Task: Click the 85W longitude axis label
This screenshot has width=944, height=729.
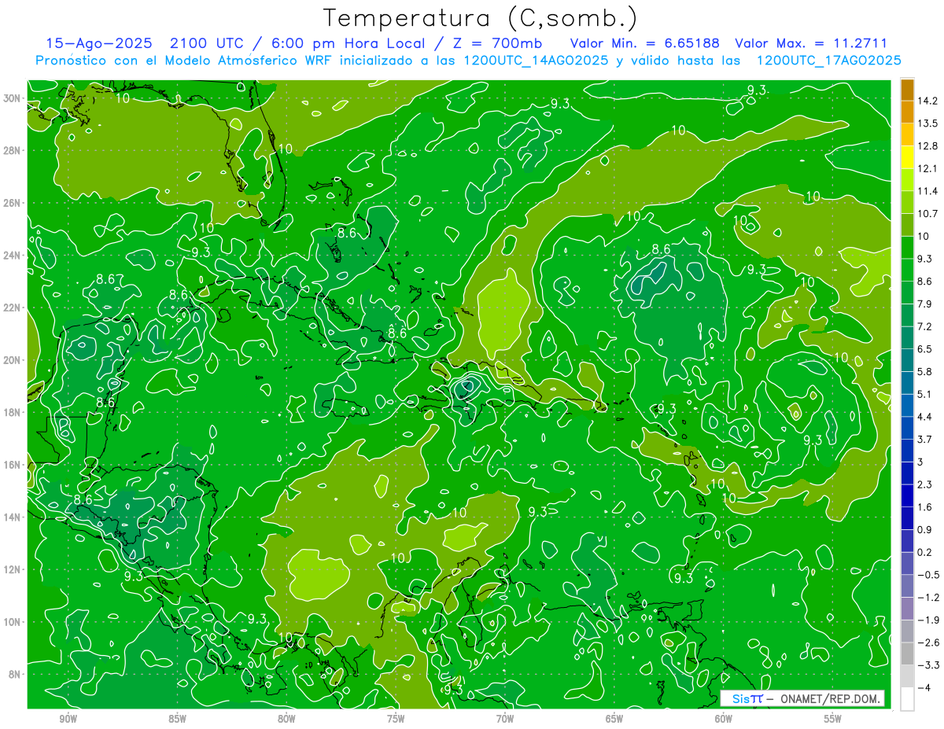Action: (177, 719)
